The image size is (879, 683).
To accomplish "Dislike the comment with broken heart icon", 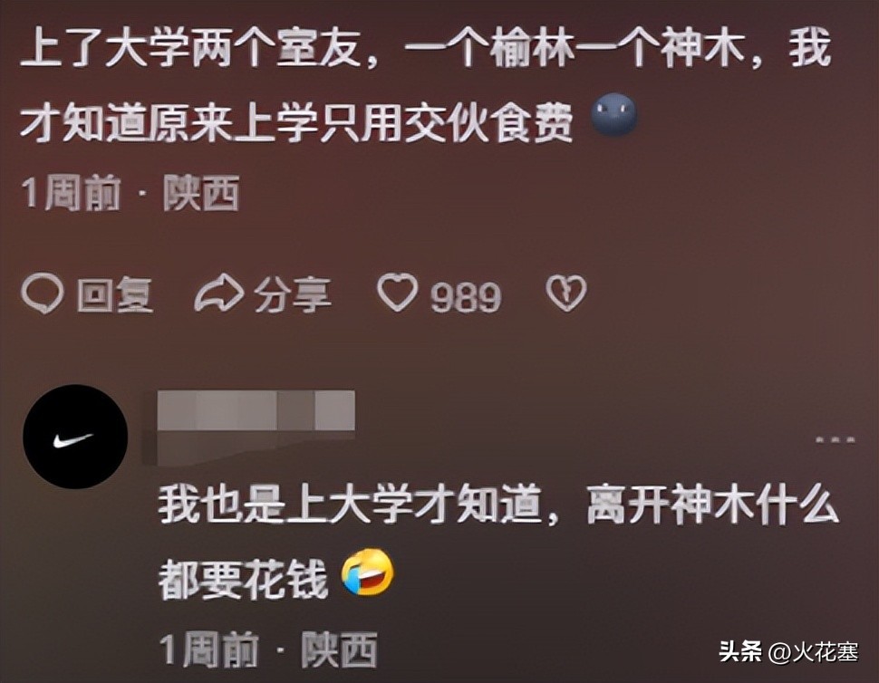I will coord(566,293).
